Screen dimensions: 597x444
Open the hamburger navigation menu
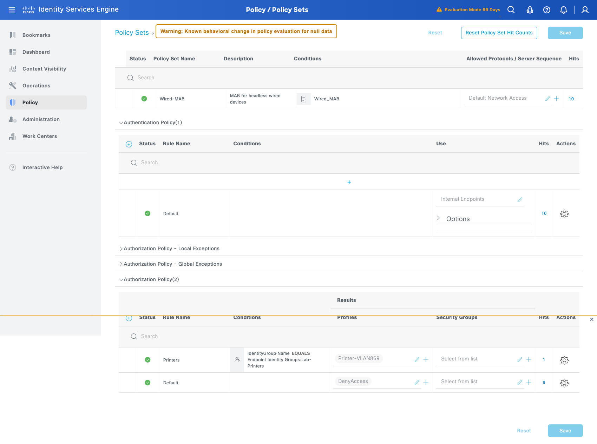[x=12, y=10]
